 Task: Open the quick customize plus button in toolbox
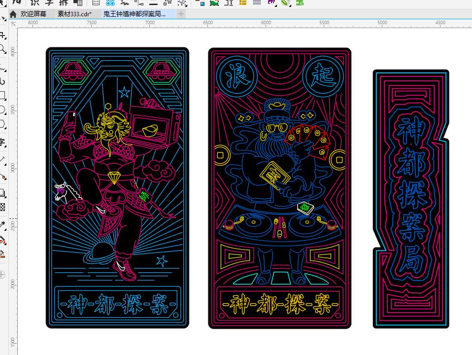click(x=2, y=275)
